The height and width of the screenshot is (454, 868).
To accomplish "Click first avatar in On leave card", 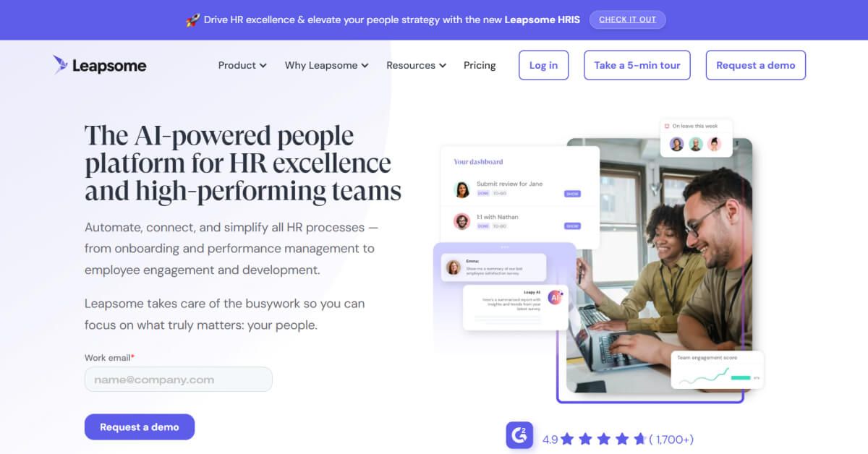I will [x=676, y=144].
